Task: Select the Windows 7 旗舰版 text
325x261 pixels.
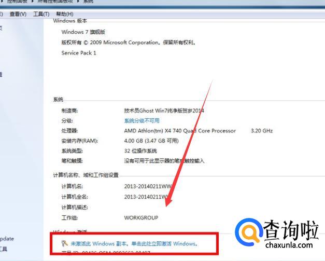Action: coord(83,32)
